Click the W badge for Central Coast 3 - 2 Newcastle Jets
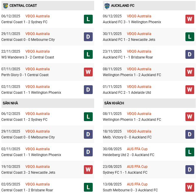196x194 pixels. [x=88, y=170]
